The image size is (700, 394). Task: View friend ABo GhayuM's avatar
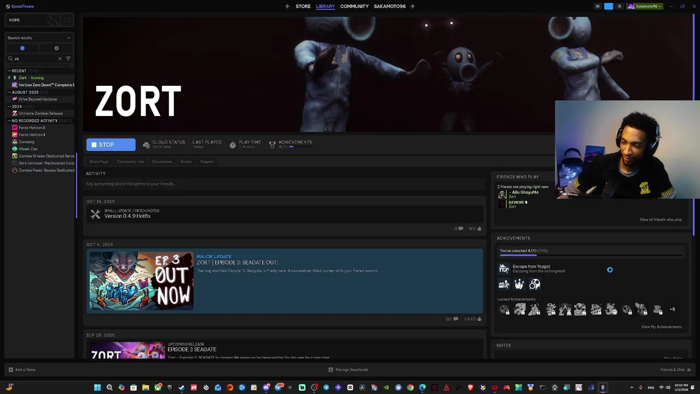coord(502,194)
